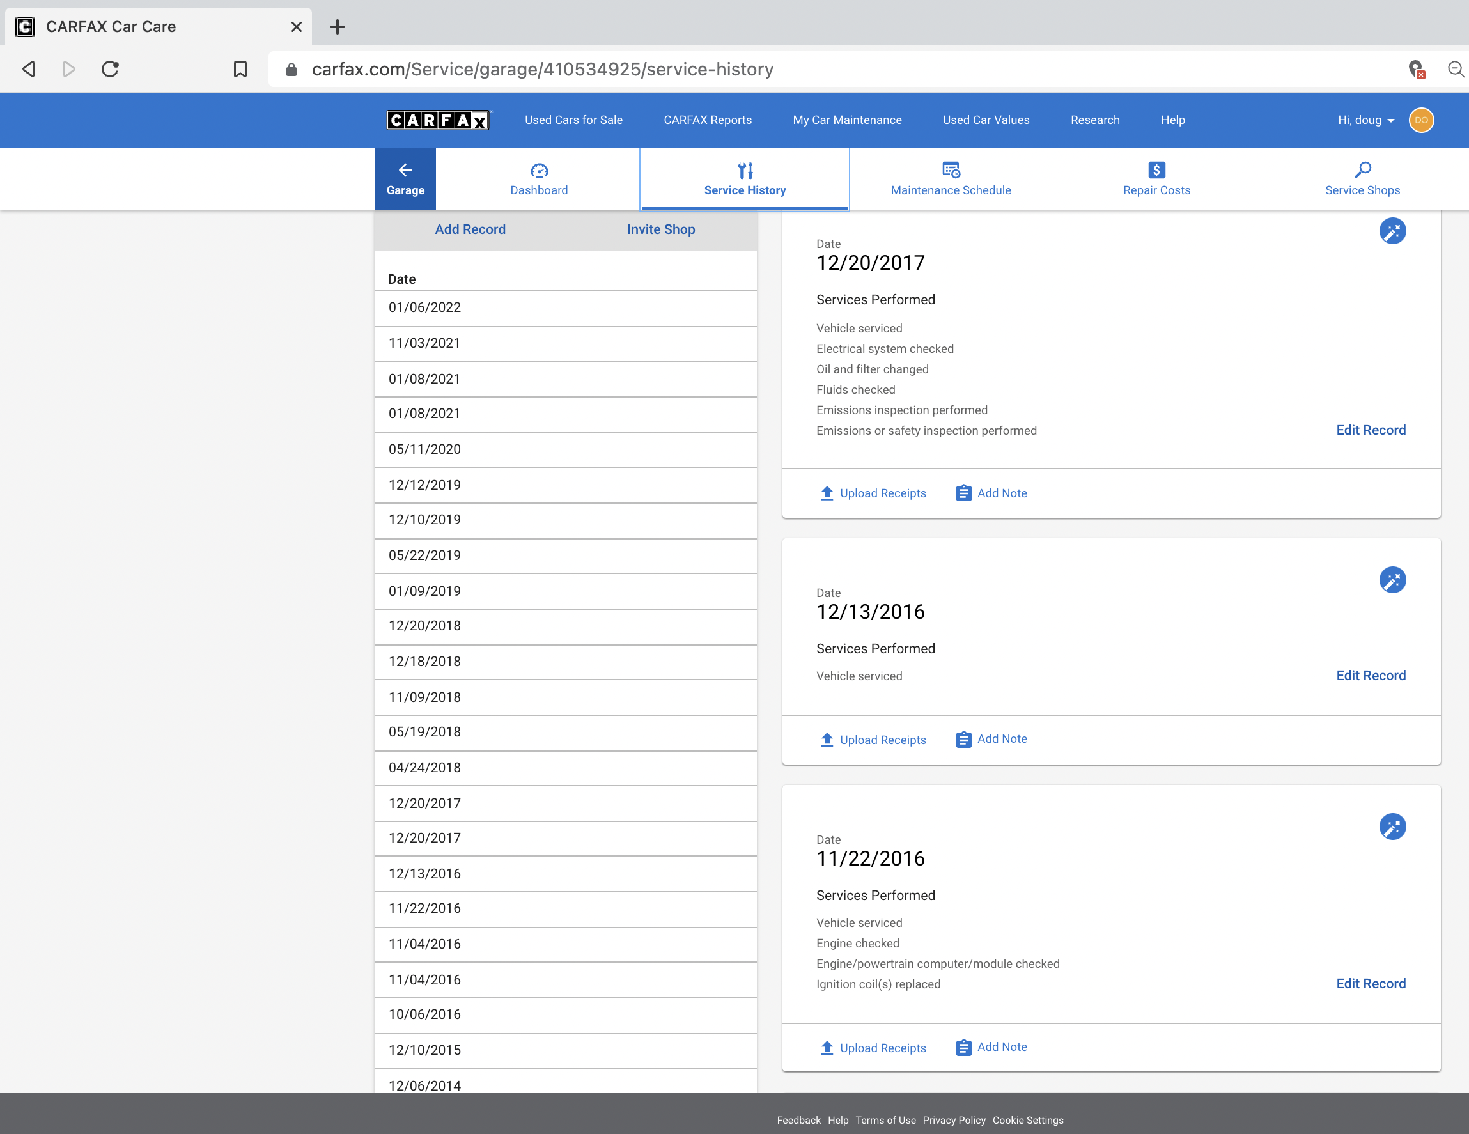Click the Garage back arrow button
This screenshot has width=1469, height=1134.
[405, 179]
